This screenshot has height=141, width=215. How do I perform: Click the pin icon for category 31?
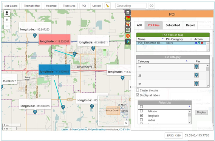[196, 84]
